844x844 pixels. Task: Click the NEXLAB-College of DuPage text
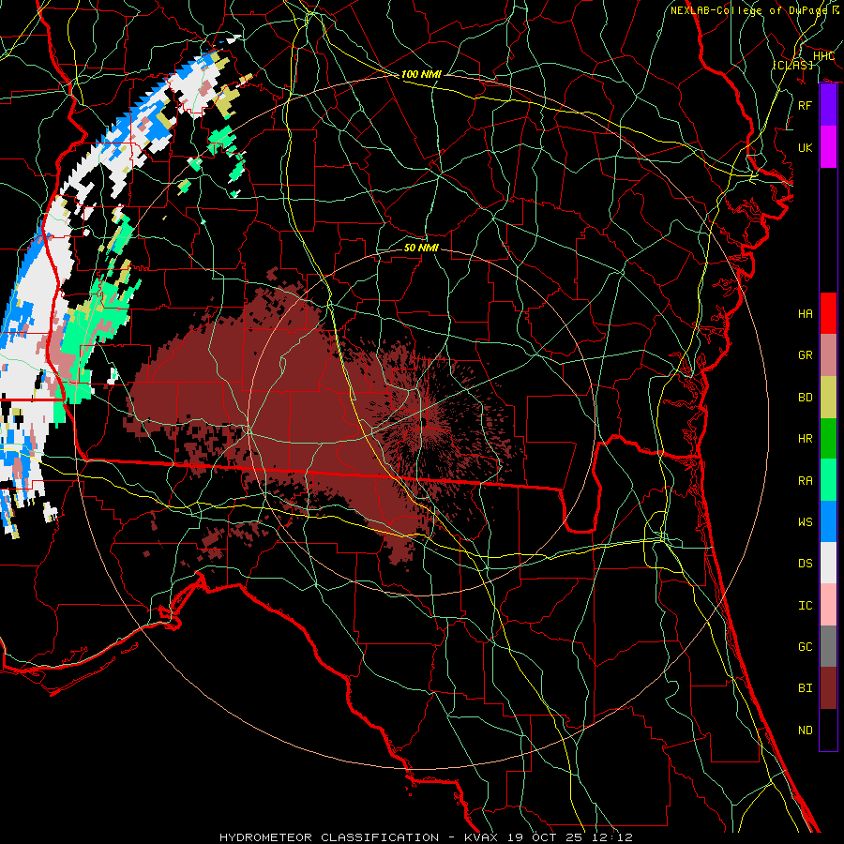coord(749,10)
